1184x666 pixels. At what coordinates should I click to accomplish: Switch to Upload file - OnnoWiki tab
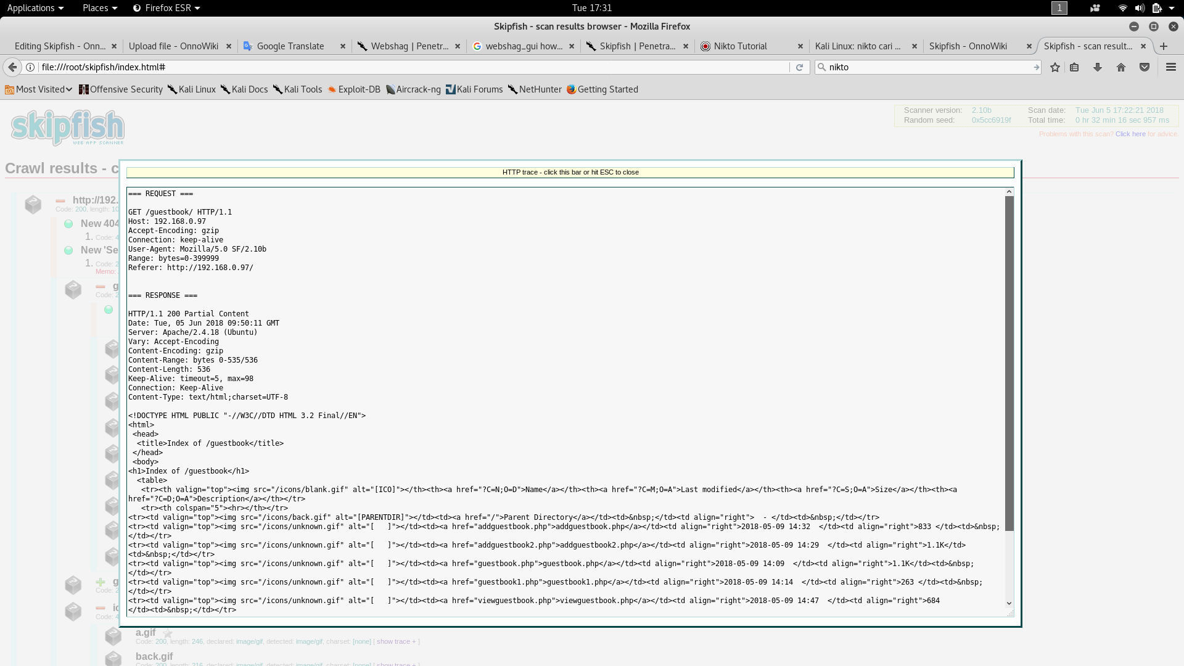tap(173, 46)
